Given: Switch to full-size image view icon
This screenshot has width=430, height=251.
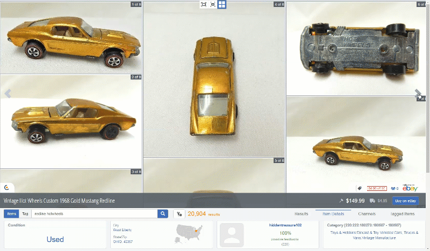Looking at the screenshot, I should pos(204,4).
